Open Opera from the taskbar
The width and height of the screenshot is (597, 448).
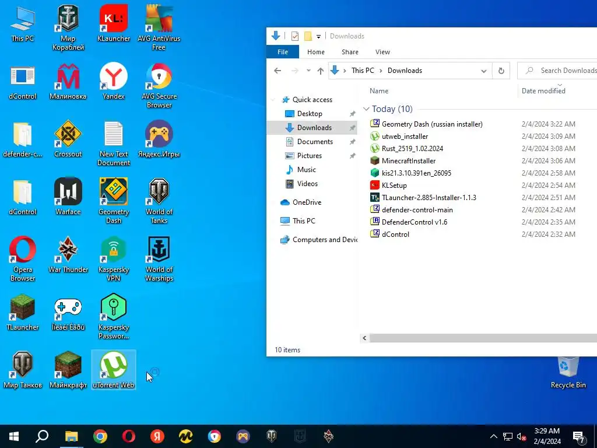pos(129,436)
